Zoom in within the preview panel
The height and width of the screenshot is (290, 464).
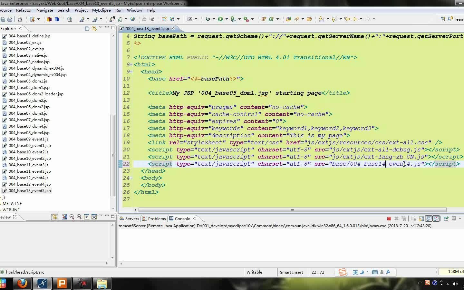pyautogui.click(x=79, y=217)
